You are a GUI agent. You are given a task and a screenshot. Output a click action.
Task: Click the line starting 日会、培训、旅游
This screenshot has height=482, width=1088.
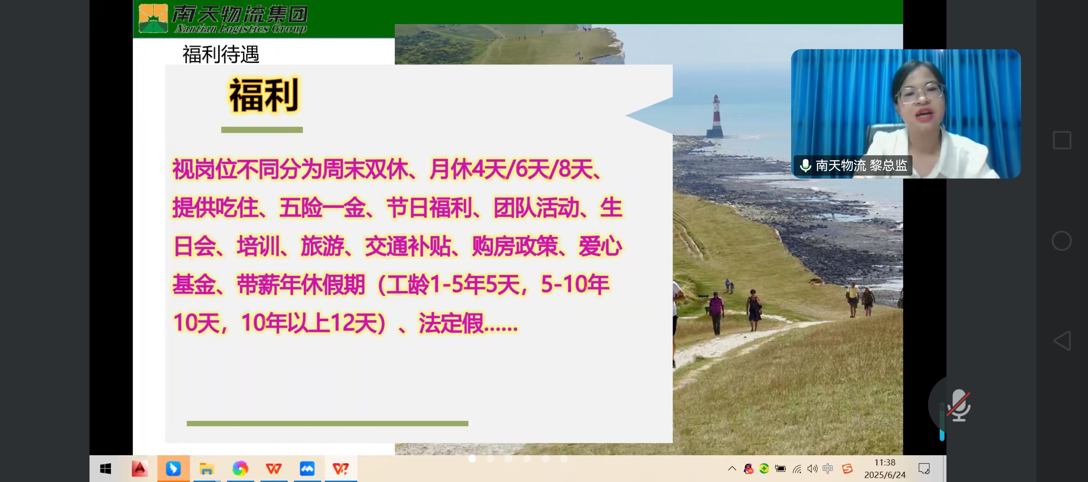397,246
